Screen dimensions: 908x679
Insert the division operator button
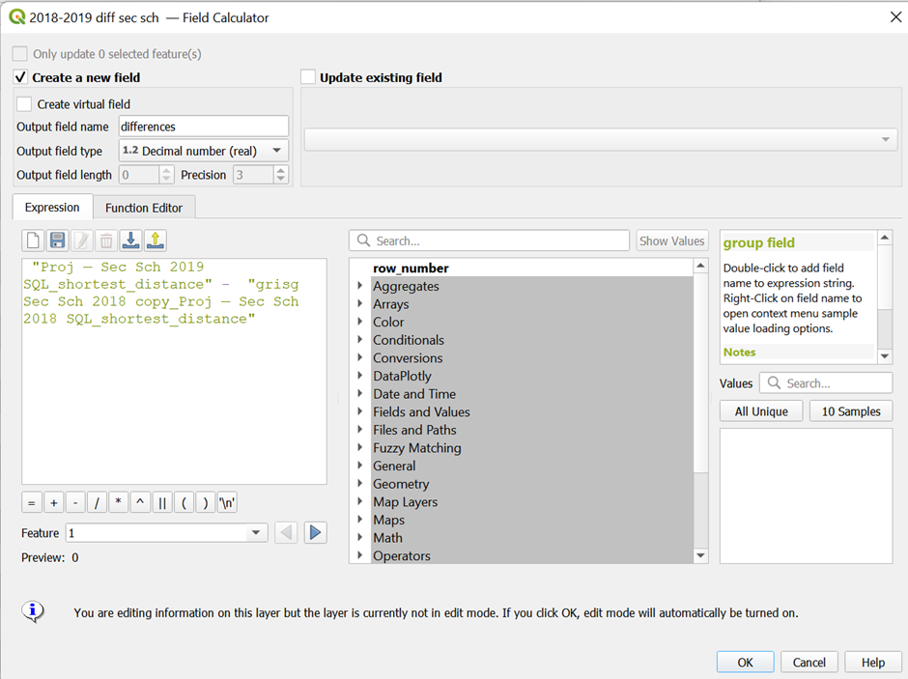click(x=97, y=502)
